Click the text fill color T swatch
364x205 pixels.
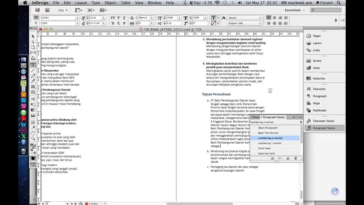[214, 18]
